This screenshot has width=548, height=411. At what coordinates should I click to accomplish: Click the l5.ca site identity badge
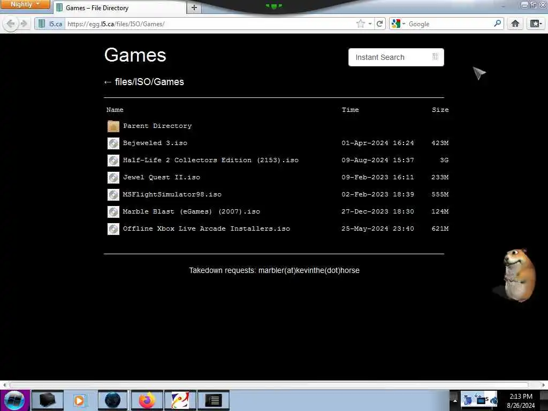[x=50, y=24]
